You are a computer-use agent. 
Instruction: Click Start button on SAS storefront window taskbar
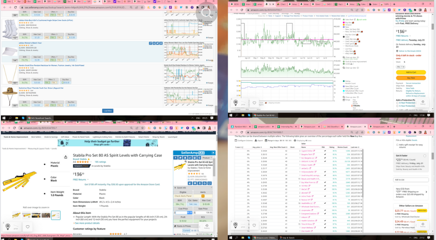4,118
